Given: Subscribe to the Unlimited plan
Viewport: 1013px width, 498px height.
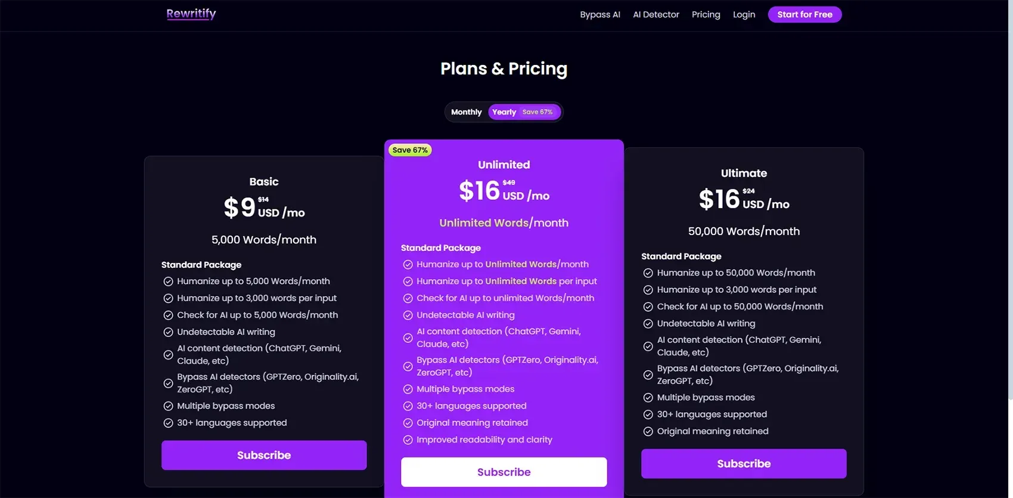Looking at the screenshot, I should tap(504, 472).
